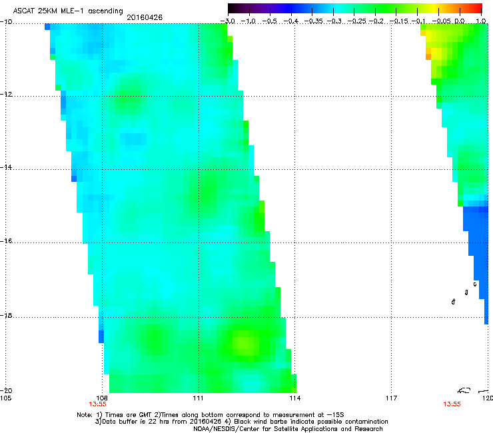
Task: Click the colorbar tick label "-0.5"
Action: click(x=269, y=21)
